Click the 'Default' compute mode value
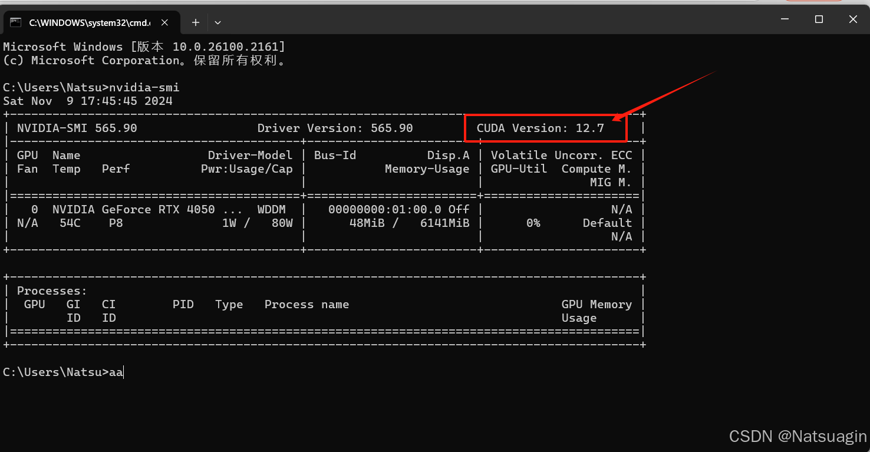Viewport: 870px width, 452px height. [608, 223]
